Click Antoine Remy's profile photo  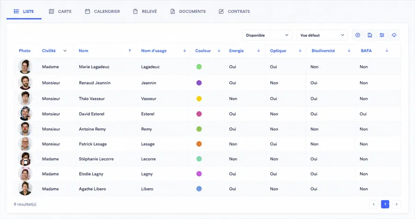point(25,129)
